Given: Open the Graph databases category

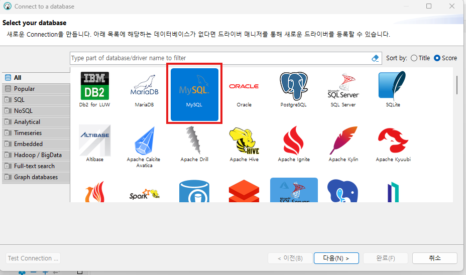Looking at the screenshot, I should tap(36, 177).
